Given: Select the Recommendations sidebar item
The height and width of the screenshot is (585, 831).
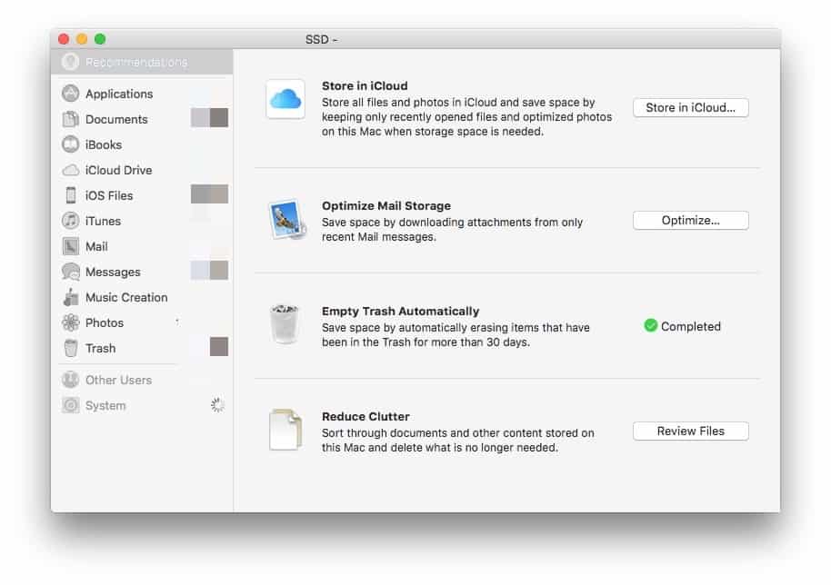Looking at the screenshot, I should click(135, 63).
